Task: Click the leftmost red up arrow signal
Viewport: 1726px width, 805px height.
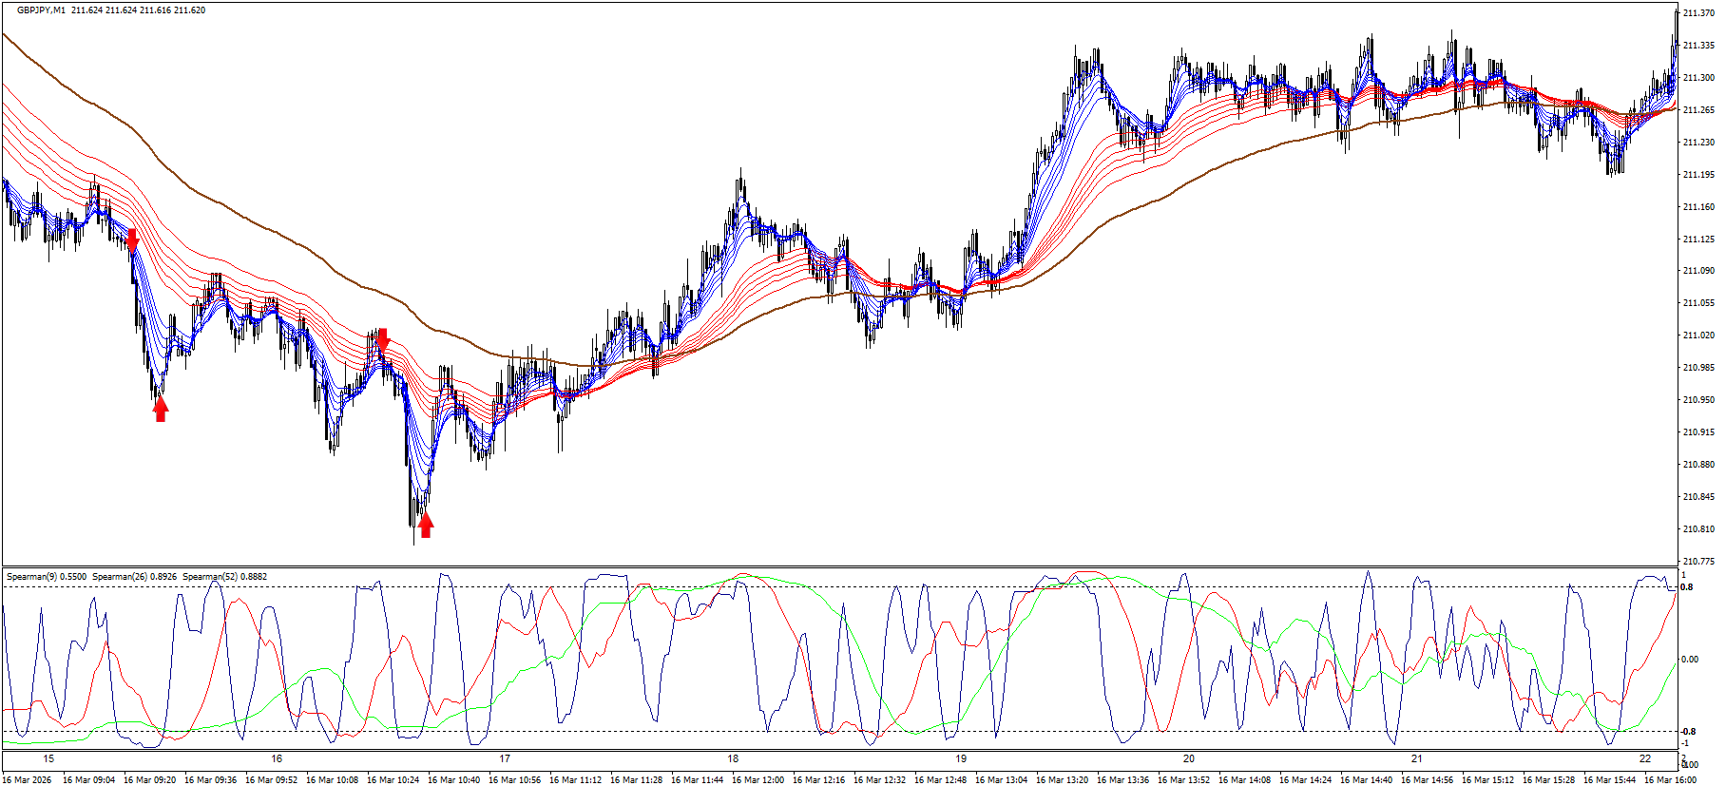Action: click(161, 409)
